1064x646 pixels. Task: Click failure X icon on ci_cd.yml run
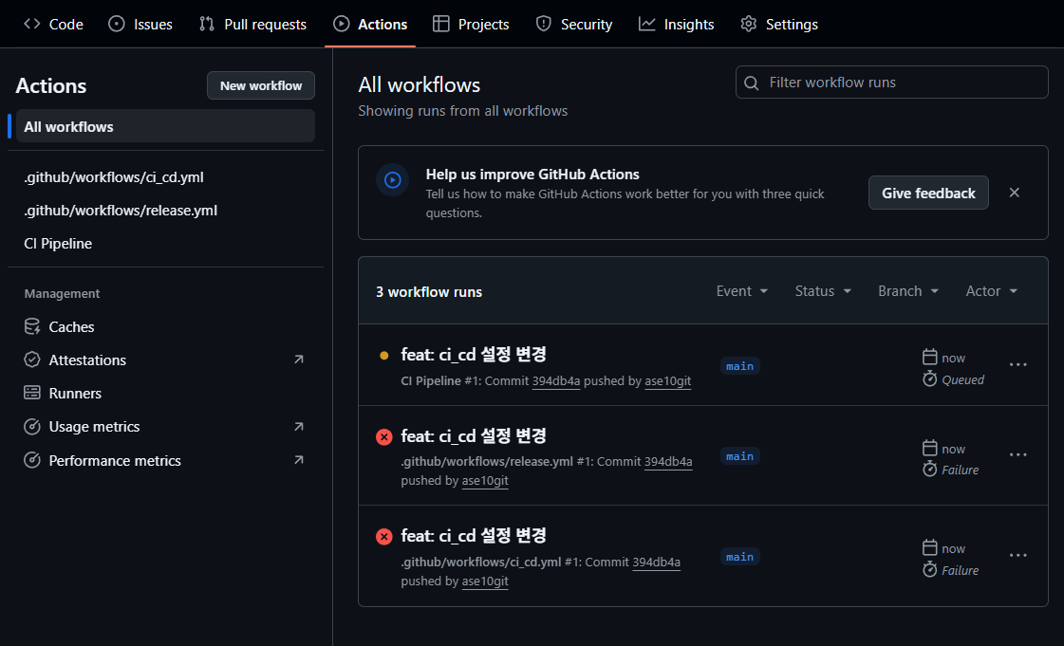point(384,537)
